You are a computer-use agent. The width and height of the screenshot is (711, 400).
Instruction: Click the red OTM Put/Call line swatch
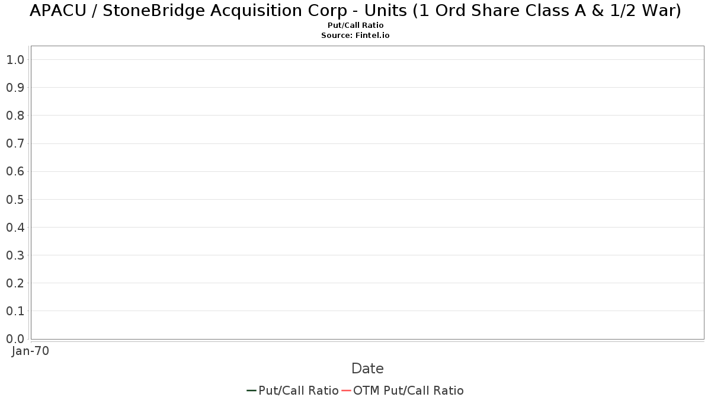click(x=346, y=391)
